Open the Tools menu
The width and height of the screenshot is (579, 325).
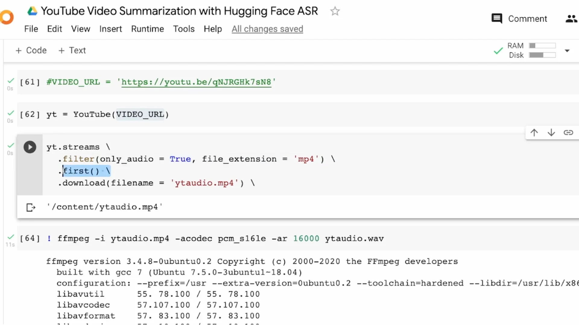(184, 29)
